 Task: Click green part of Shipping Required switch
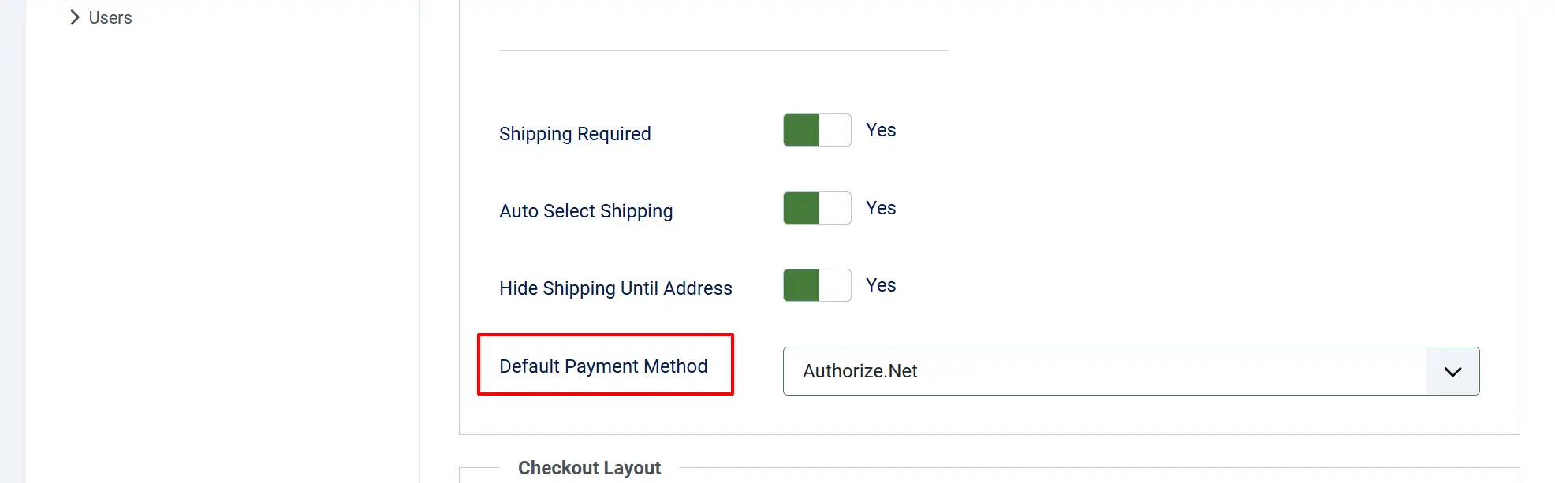coord(801,130)
